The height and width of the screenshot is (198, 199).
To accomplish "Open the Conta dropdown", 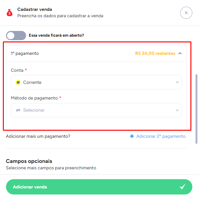I will click(96, 82).
